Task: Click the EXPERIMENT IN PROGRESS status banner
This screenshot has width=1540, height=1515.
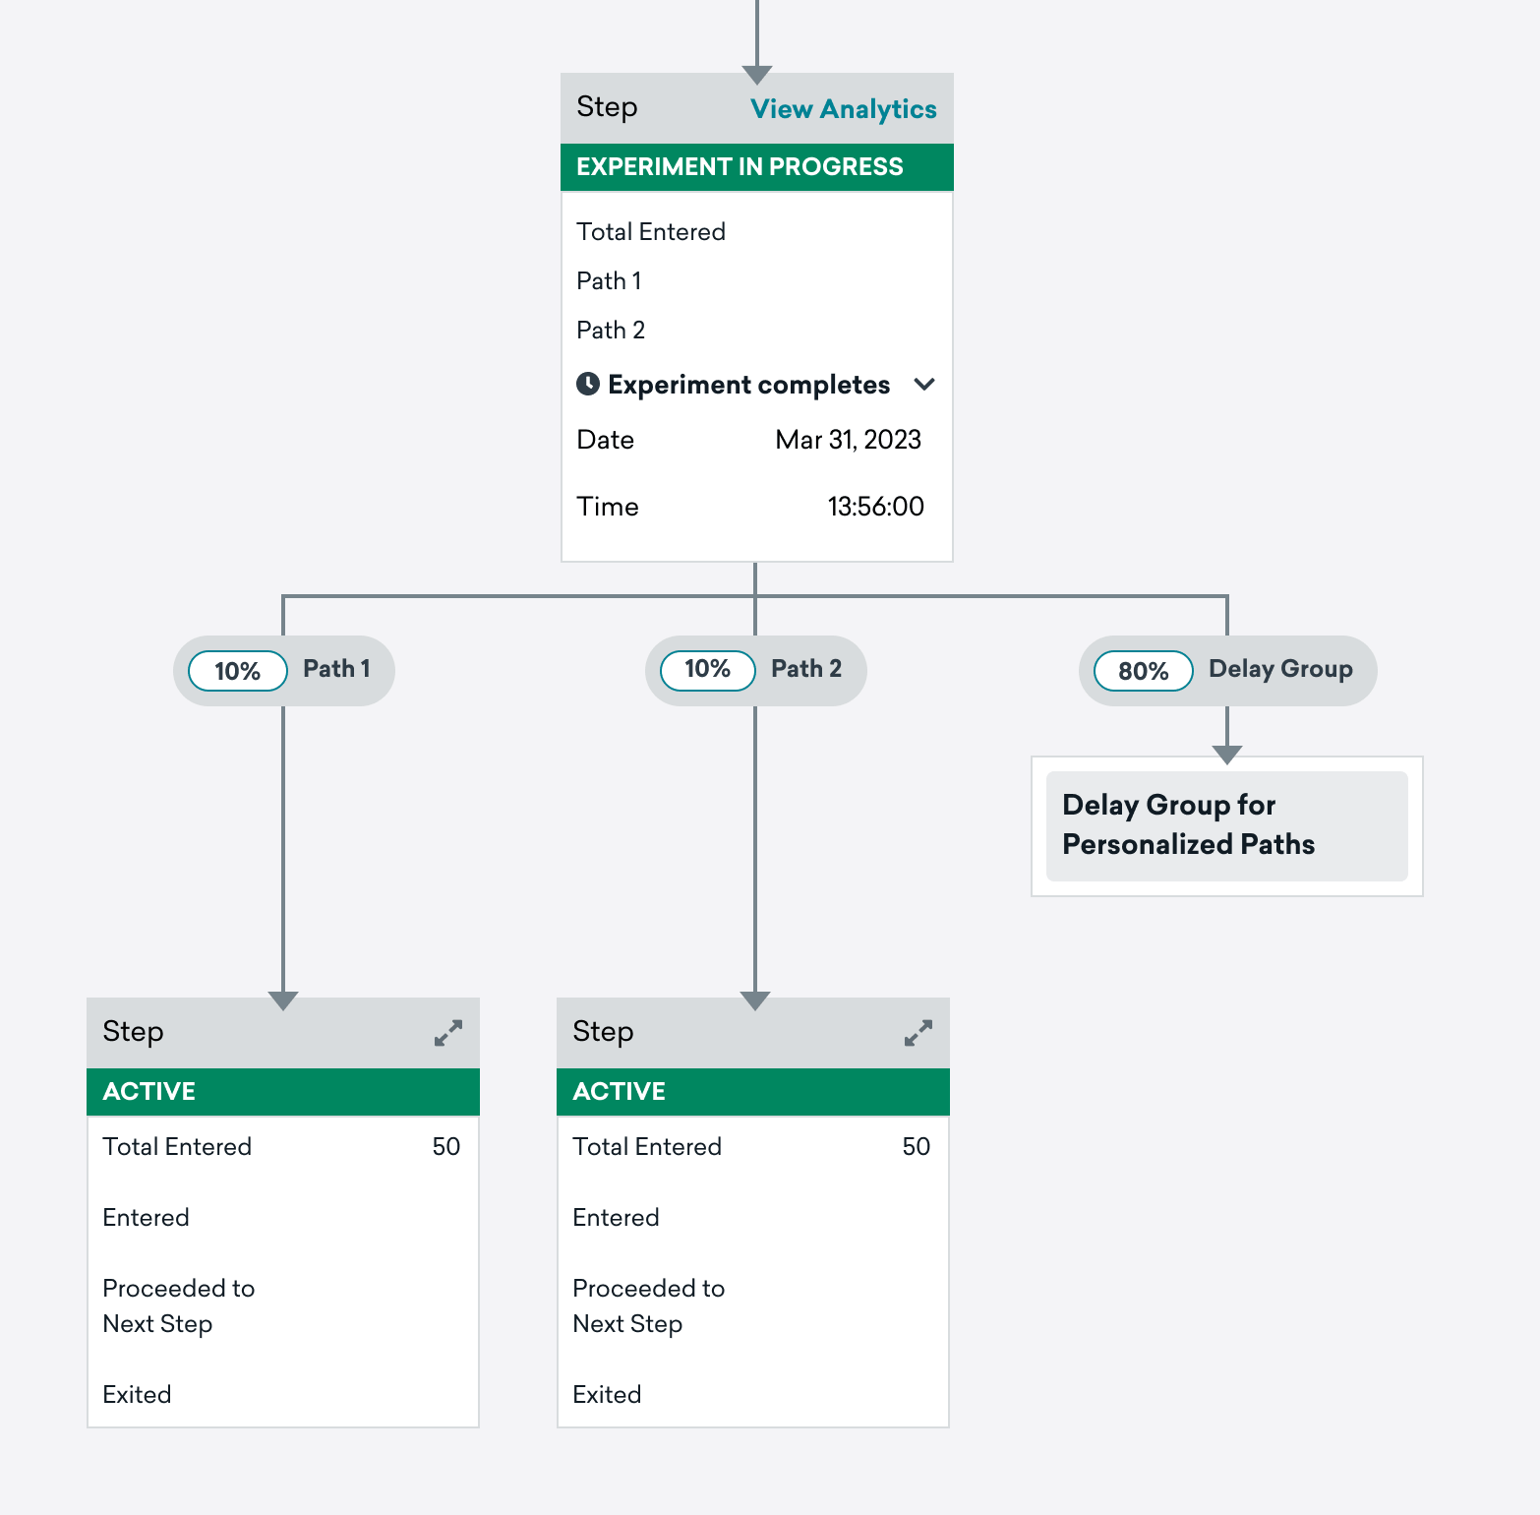Action: click(x=757, y=167)
